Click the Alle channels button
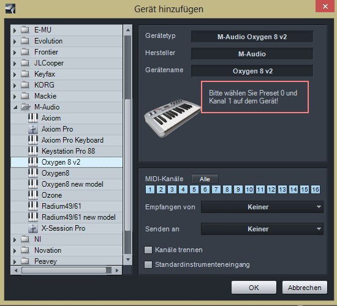The image size is (337, 306). pyautogui.click(x=205, y=179)
